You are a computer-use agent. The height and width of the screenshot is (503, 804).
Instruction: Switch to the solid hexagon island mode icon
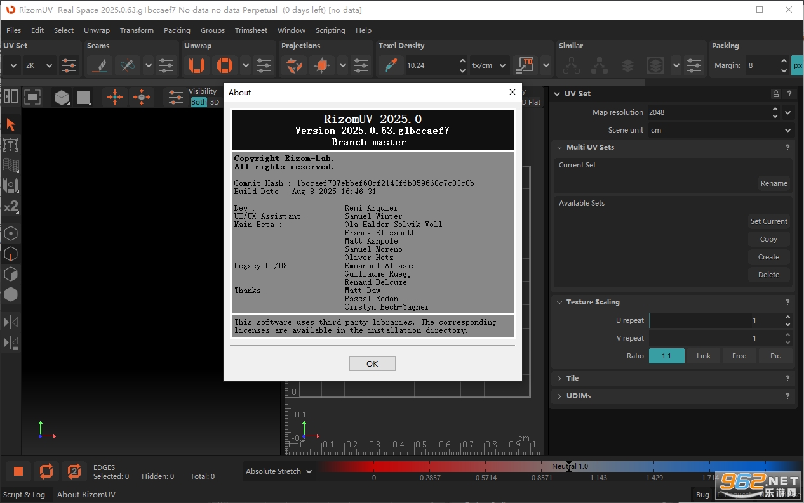tap(11, 294)
